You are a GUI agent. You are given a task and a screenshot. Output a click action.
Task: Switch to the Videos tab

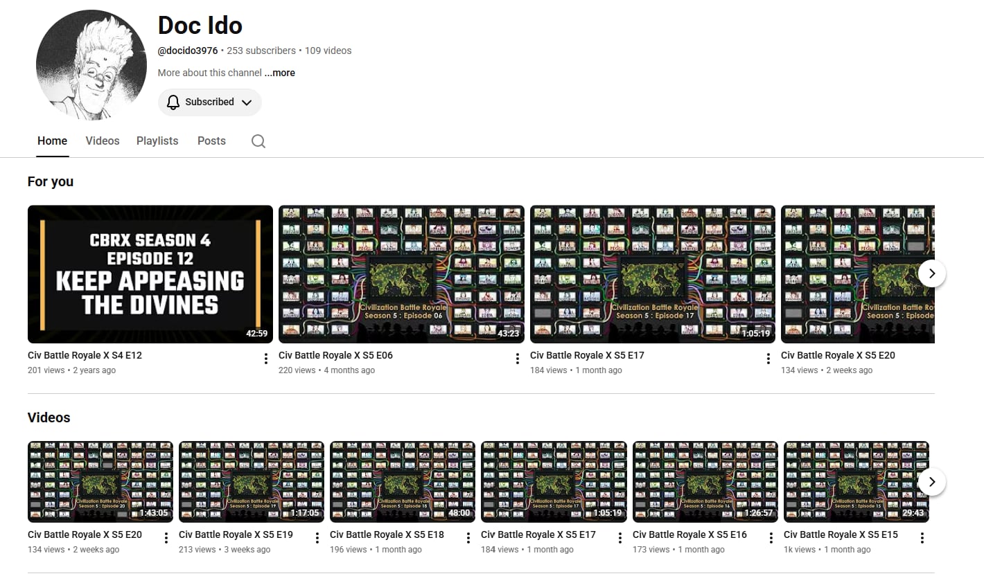tap(103, 141)
